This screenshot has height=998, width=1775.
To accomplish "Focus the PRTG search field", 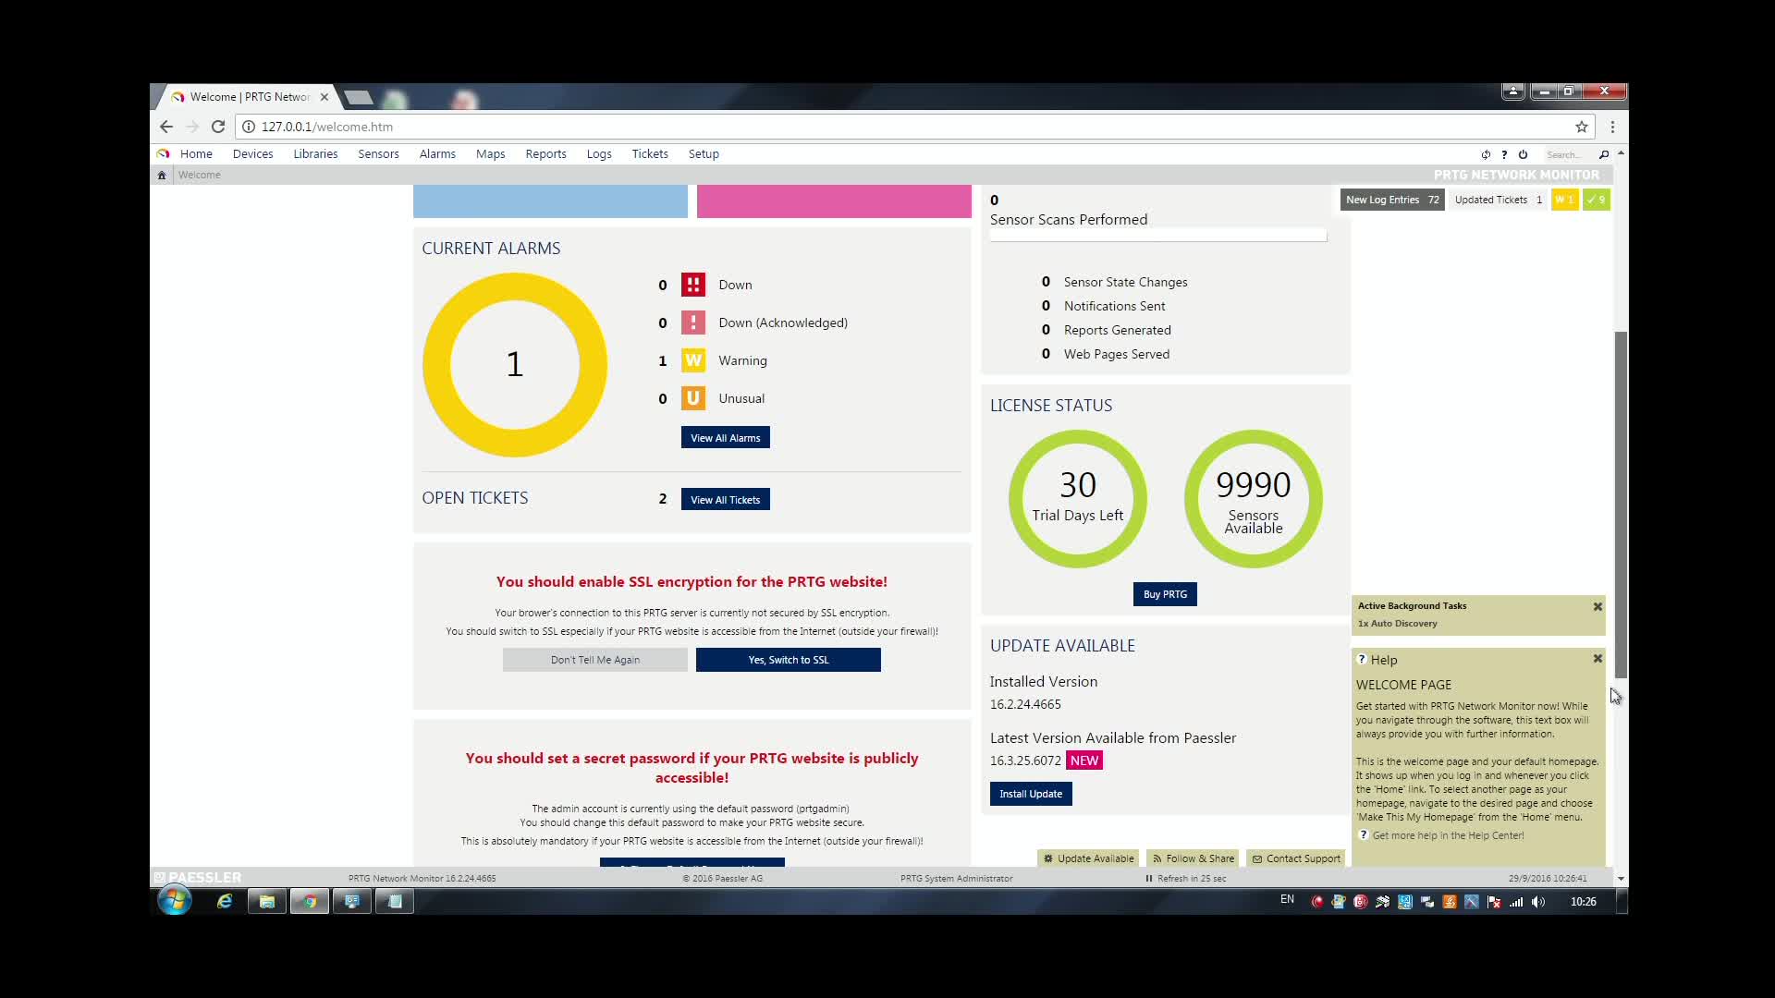I will click(x=1569, y=155).
